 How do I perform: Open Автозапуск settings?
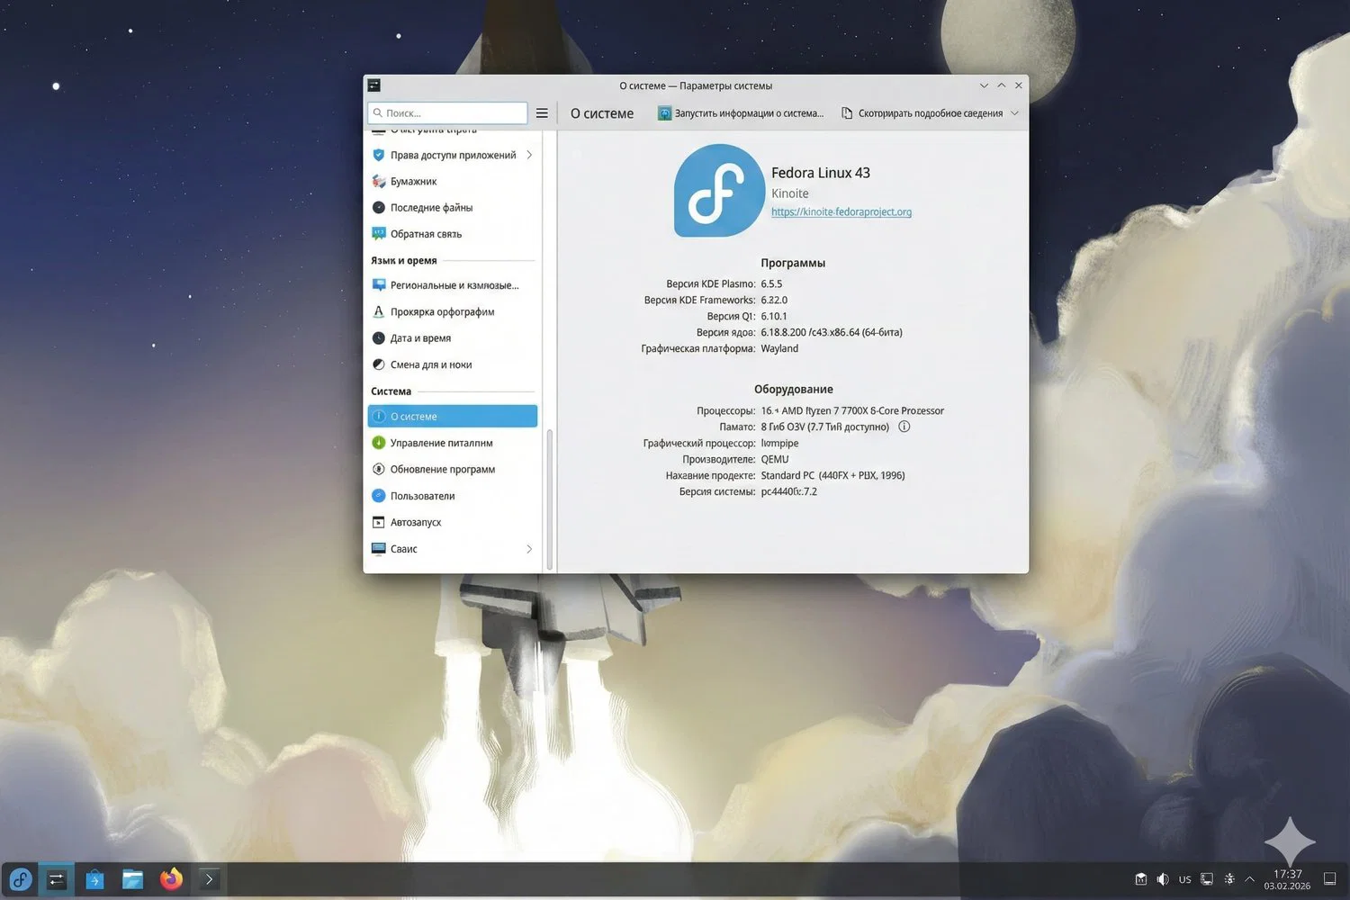tap(416, 522)
